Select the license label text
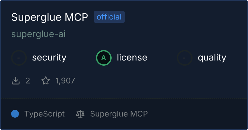Image resolution: width=248 pixels, height=130 pixels. point(132,57)
